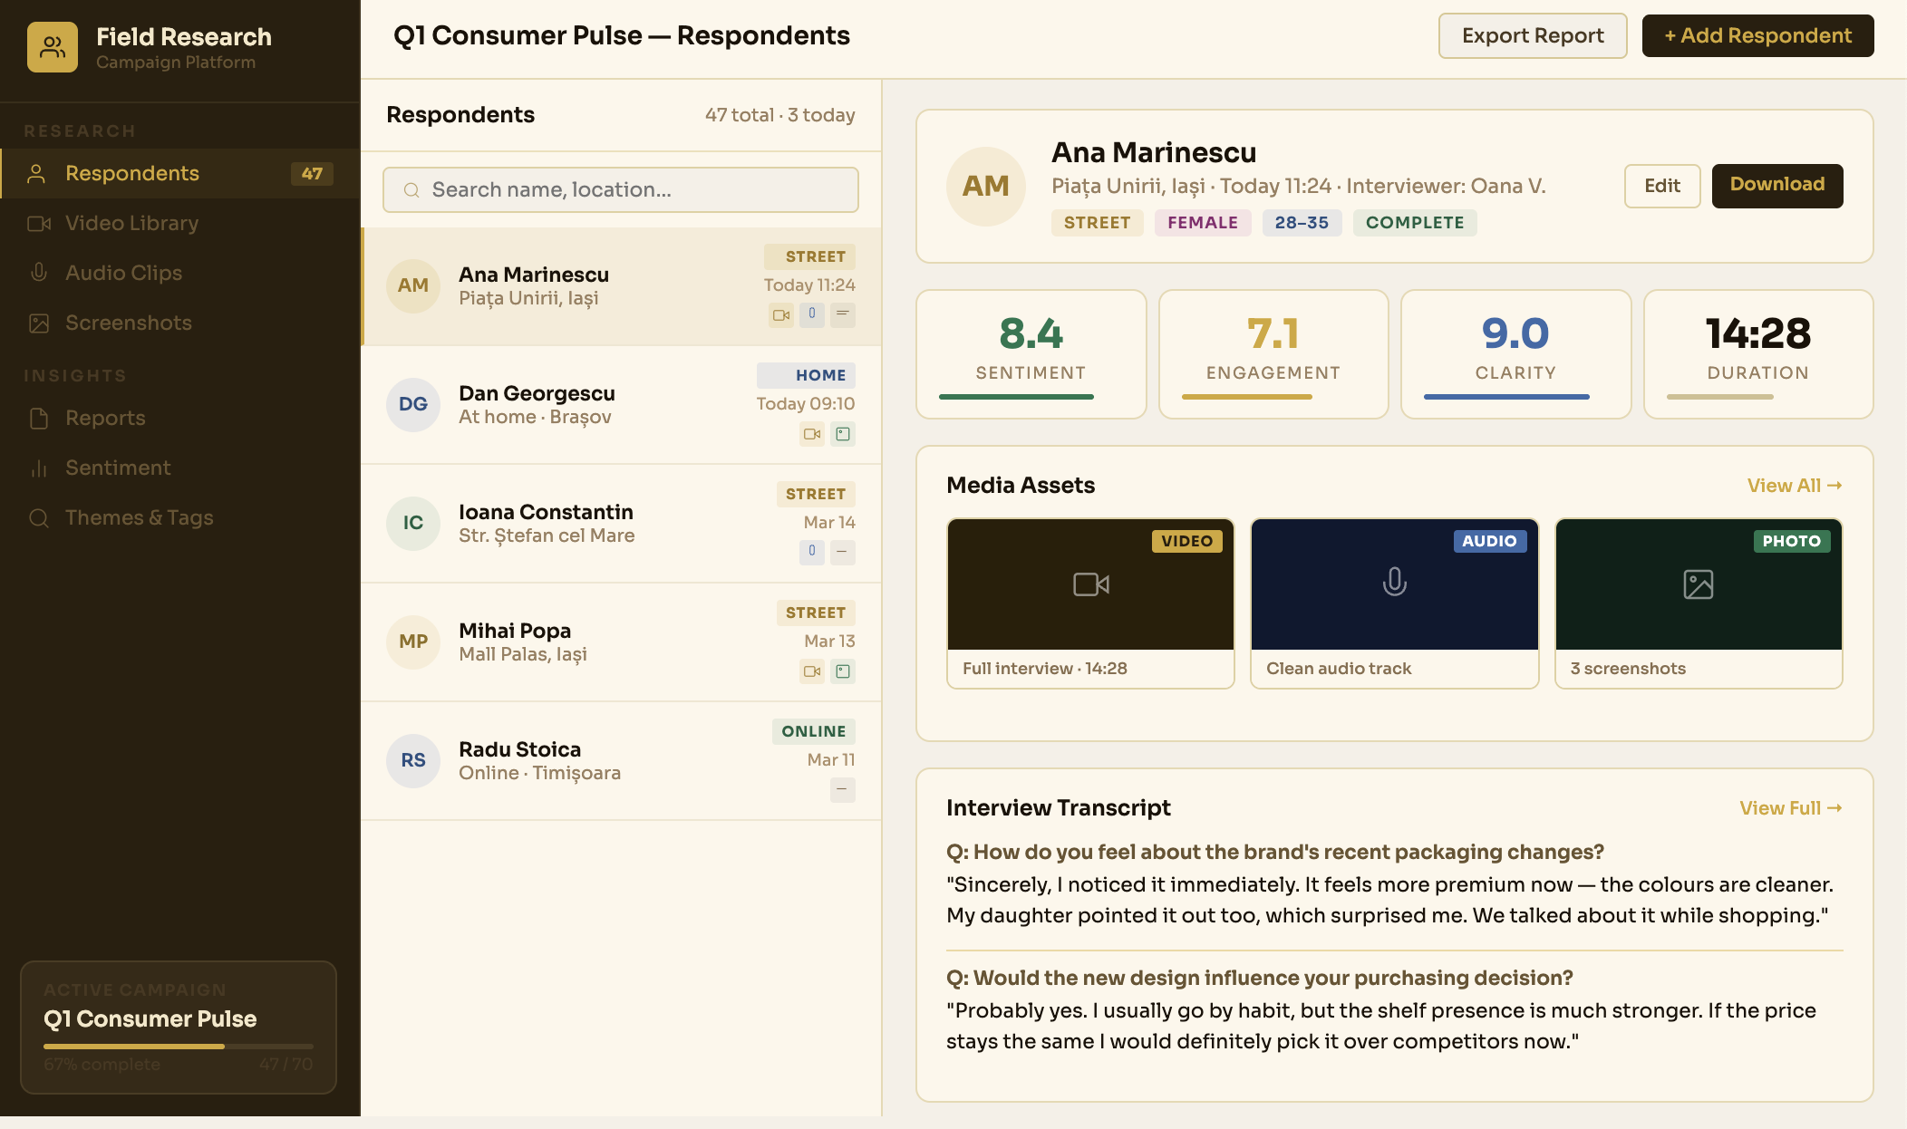Click Ioana Constantin's blue audio badge icon
The image size is (1907, 1129).
[x=811, y=551]
